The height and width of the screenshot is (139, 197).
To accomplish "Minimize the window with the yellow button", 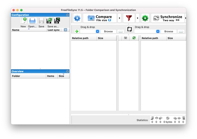I will 18,10.
